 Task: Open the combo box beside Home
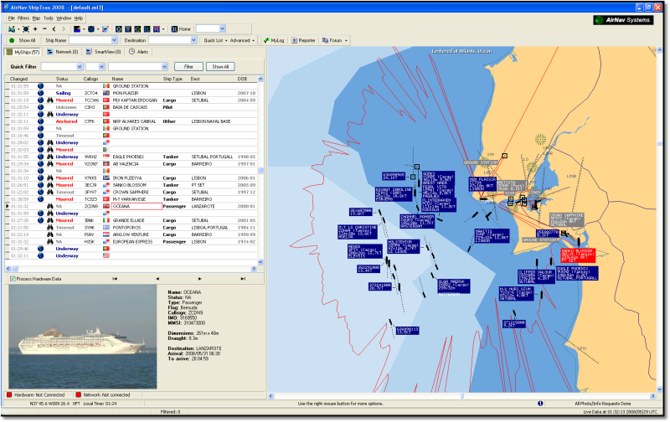pos(211,28)
